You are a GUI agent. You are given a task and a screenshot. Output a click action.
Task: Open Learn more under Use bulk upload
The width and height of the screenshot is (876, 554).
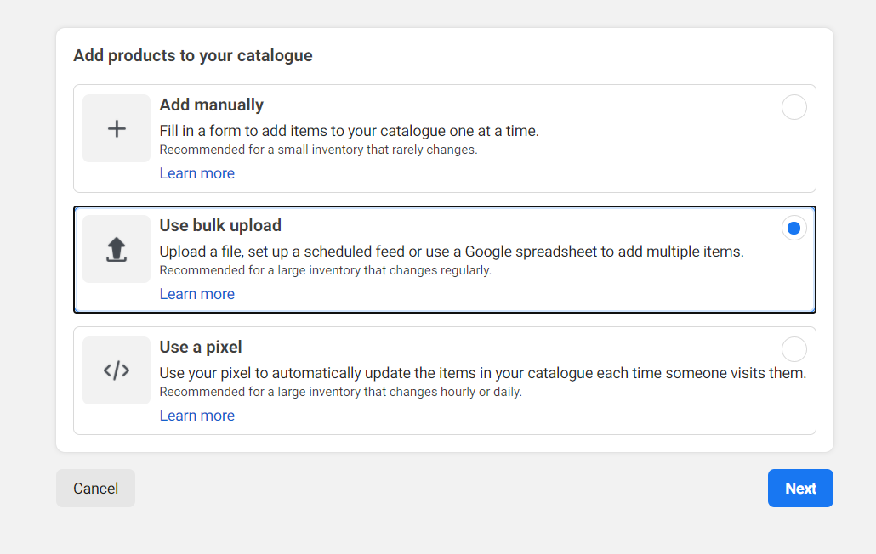click(x=197, y=294)
